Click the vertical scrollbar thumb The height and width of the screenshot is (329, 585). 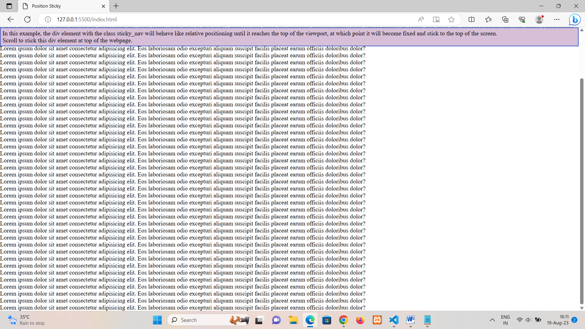(x=582, y=191)
